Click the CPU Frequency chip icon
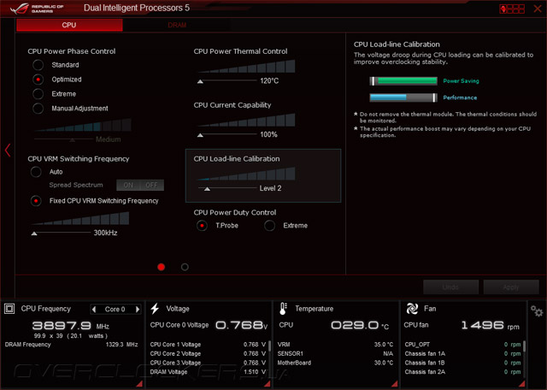 (x=9, y=309)
